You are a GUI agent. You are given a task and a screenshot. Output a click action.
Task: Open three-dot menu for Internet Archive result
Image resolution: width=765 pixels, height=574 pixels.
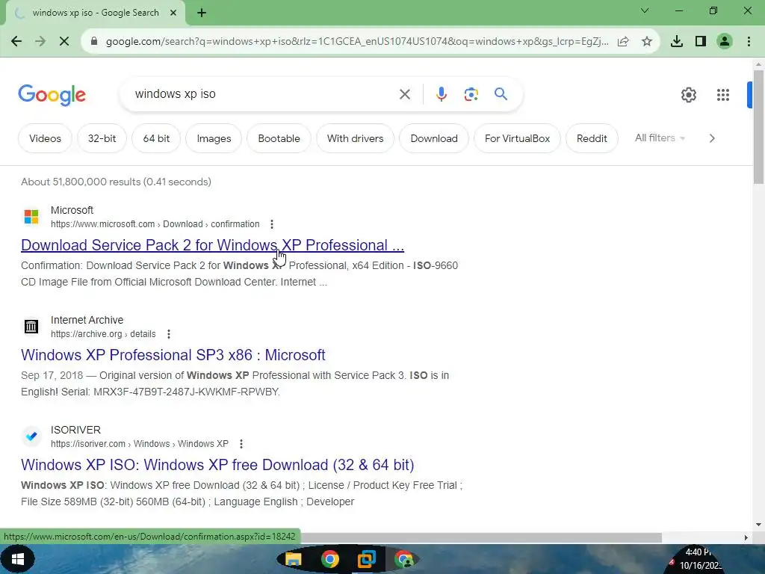[x=169, y=334]
